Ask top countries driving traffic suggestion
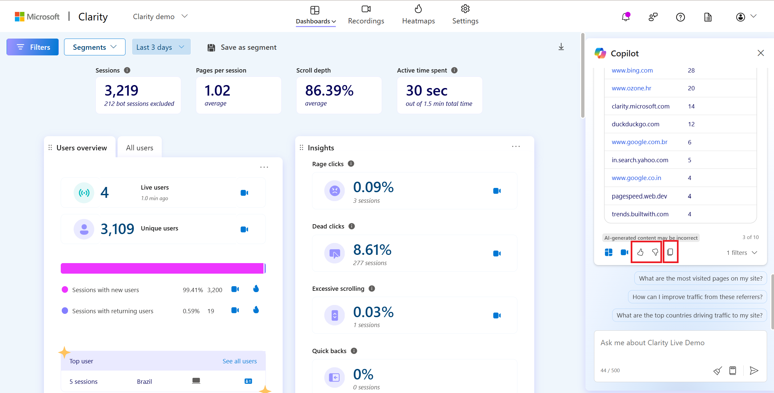 point(689,315)
